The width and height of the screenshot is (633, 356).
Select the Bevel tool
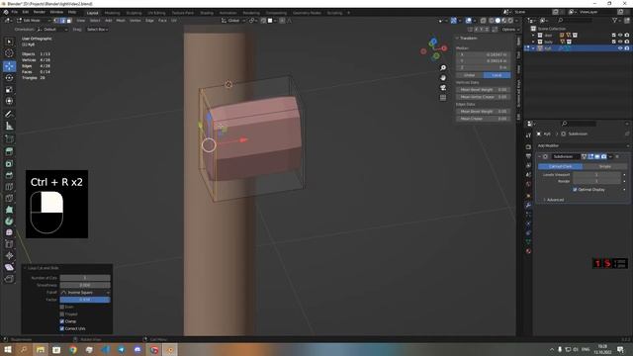pyautogui.click(x=9, y=175)
